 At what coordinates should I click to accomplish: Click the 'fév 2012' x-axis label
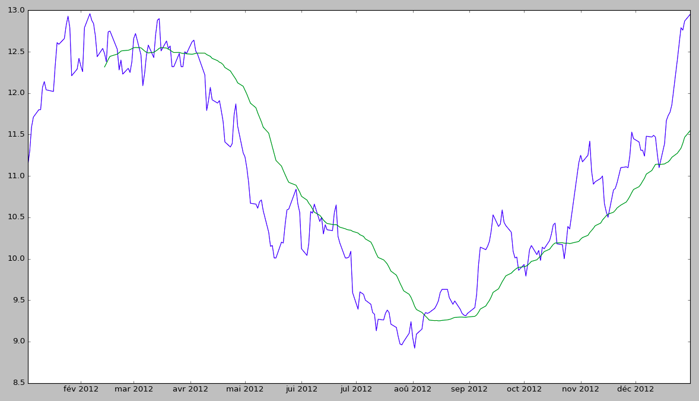[x=81, y=389]
